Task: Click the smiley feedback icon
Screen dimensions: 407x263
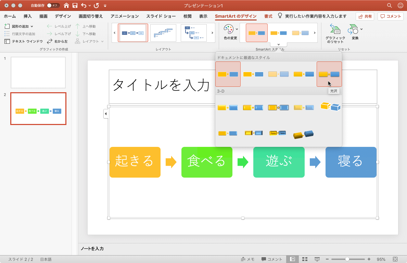Action: [x=400, y=5]
